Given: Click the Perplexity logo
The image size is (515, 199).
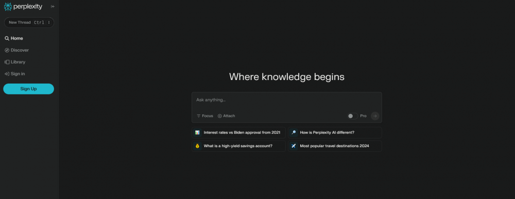Looking at the screenshot, I should [x=23, y=6].
